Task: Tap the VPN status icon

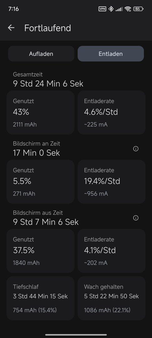Action: click(x=102, y=9)
